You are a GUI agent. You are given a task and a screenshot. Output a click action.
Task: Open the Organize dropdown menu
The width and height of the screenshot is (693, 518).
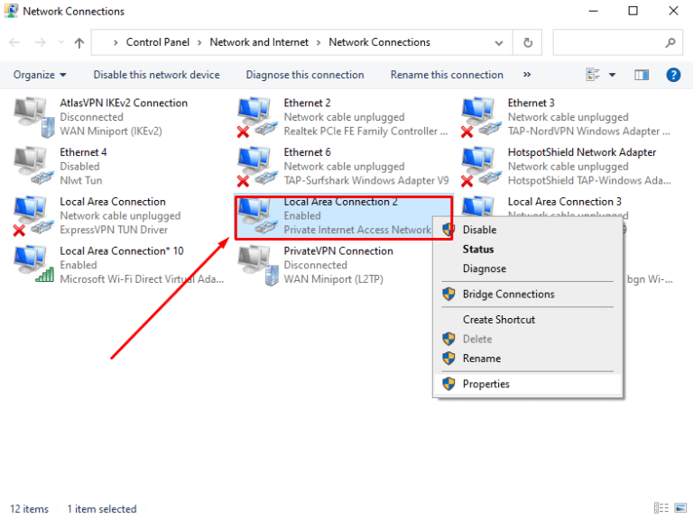[40, 75]
